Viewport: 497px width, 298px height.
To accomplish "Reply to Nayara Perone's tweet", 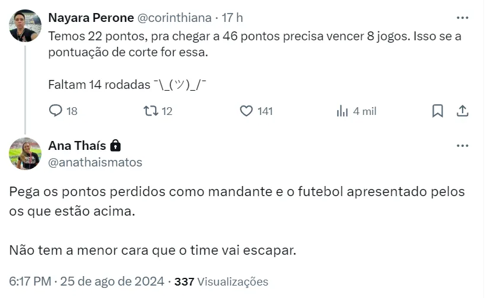I will pos(56,111).
